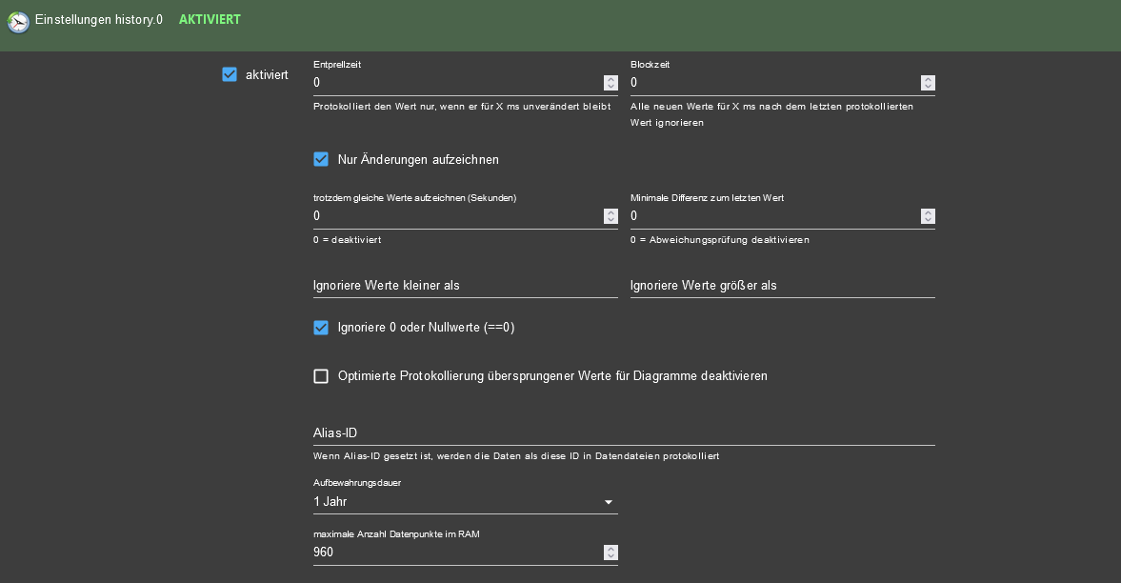This screenshot has width=1121, height=583.
Task: Toggle 'Ignoriere 0 oder Nullwerte' checkbox
Action: point(321,328)
